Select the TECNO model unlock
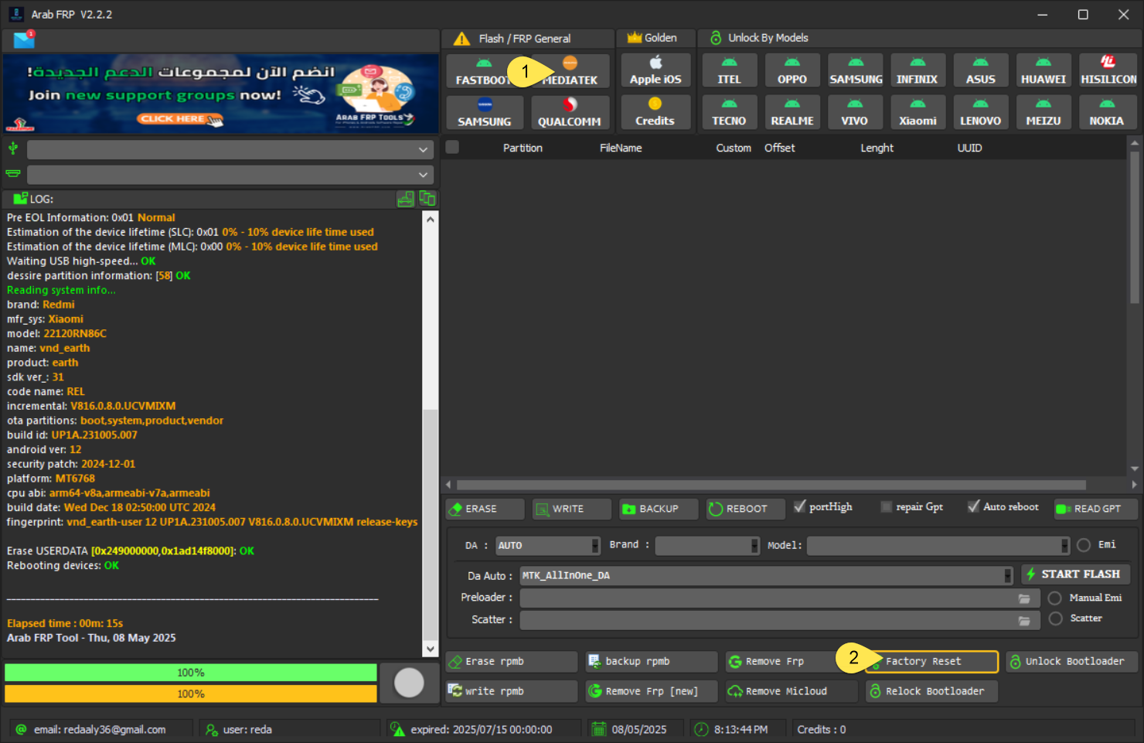The image size is (1144, 743). 729,112
